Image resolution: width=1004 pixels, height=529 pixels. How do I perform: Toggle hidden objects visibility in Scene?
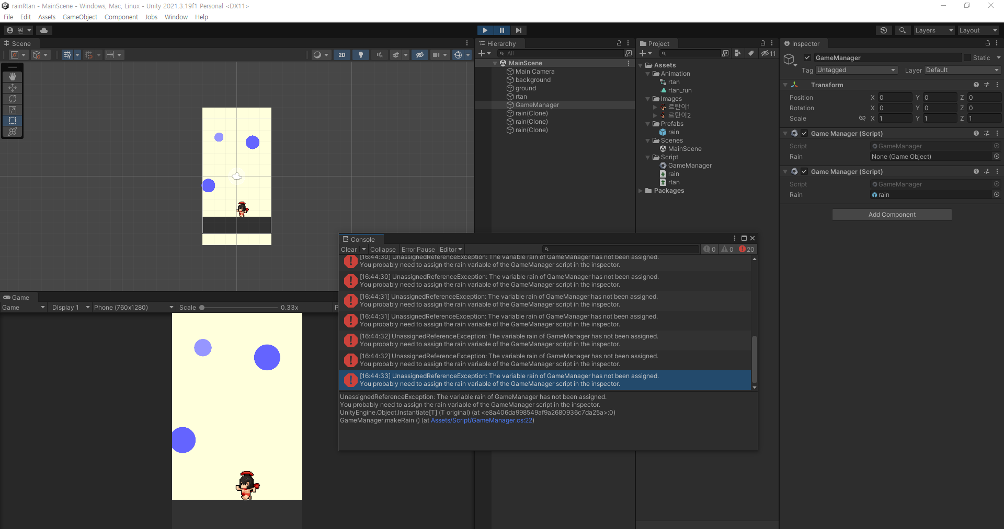419,55
